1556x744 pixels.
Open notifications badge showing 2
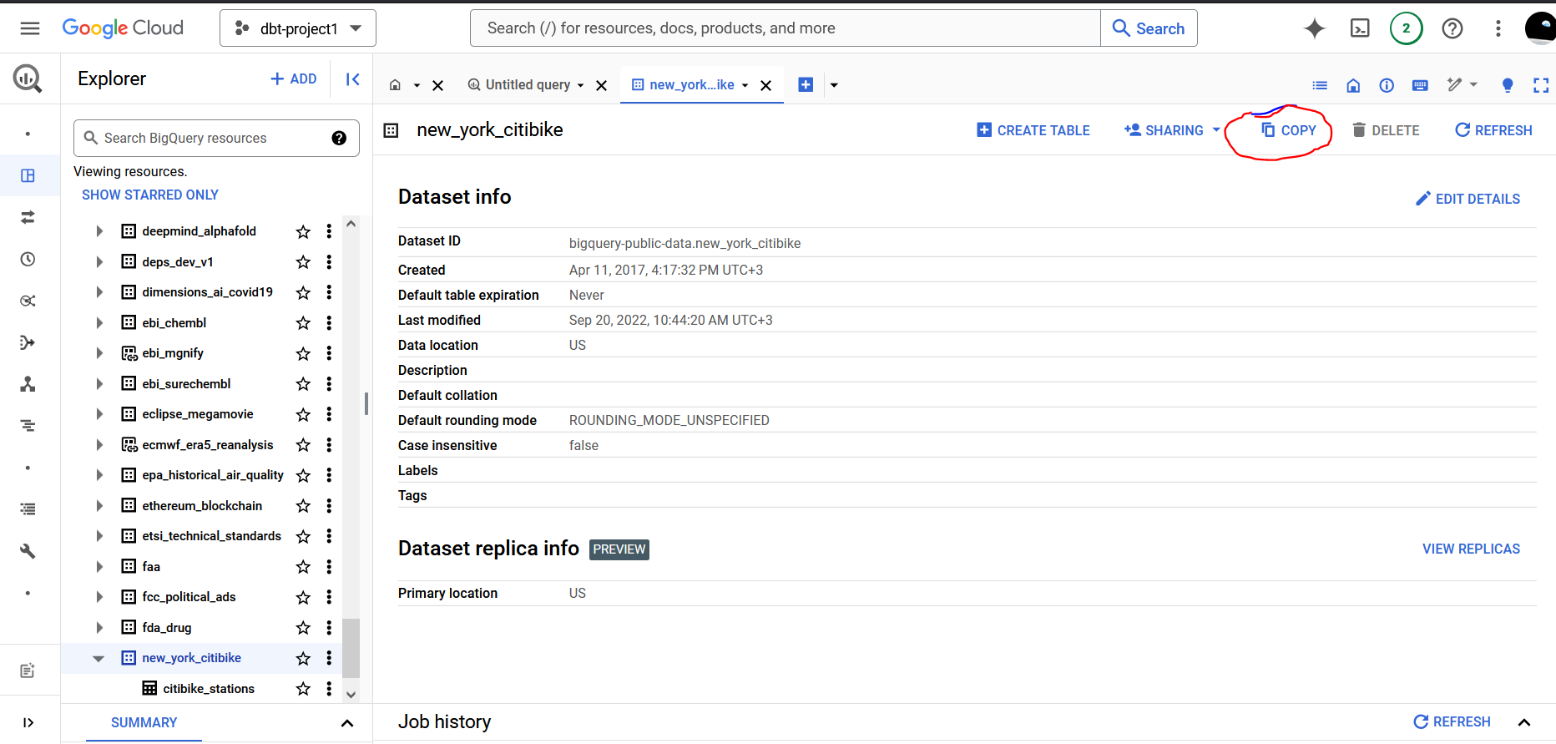click(1406, 28)
